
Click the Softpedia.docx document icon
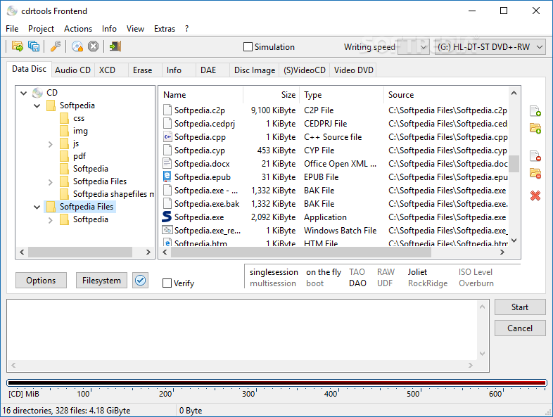[x=167, y=163]
